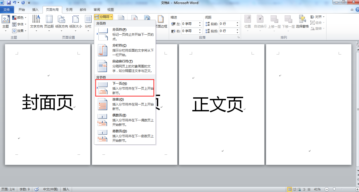
Task: Click the 段后 spacing after input field
Action: [x=227, y=31]
